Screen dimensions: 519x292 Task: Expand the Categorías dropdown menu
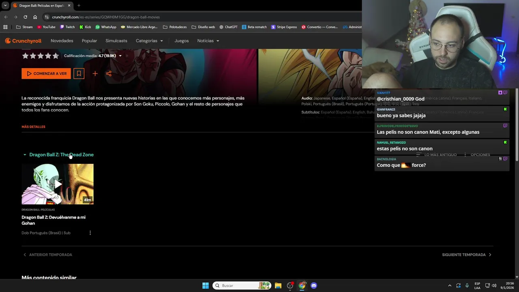(x=149, y=41)
